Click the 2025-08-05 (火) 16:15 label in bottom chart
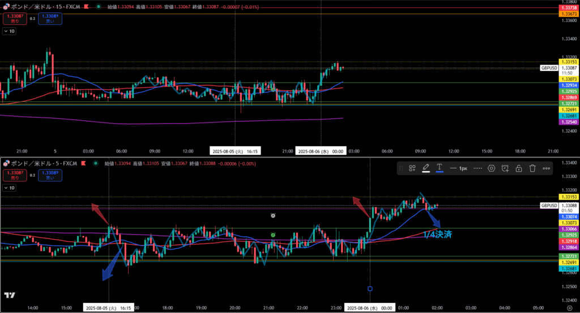 [108, 308]
